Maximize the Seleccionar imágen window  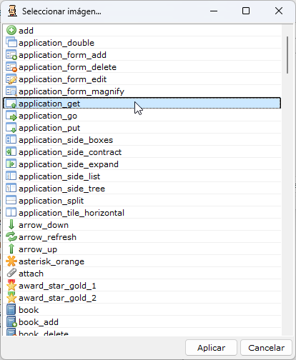pyautogui.click(x=246, y=11)
